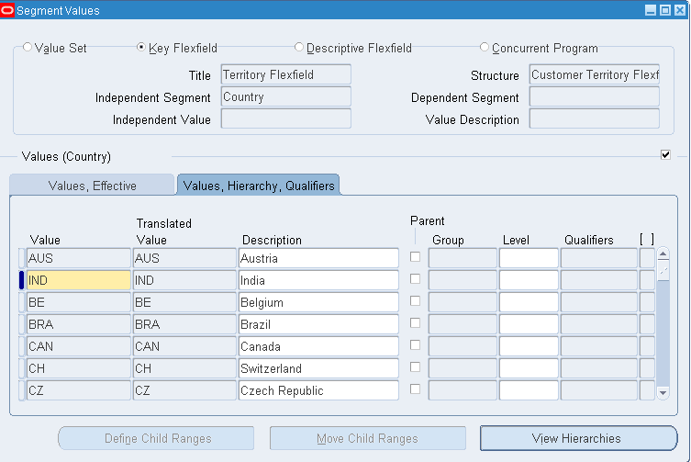
Task: Select the record indicator for AUS row
Action: 22,258
